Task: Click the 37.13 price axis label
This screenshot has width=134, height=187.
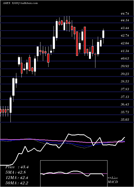Action: click(125, 97)
